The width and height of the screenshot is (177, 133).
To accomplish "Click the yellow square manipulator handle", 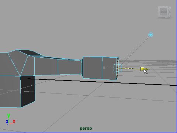I will click(143, 69).
